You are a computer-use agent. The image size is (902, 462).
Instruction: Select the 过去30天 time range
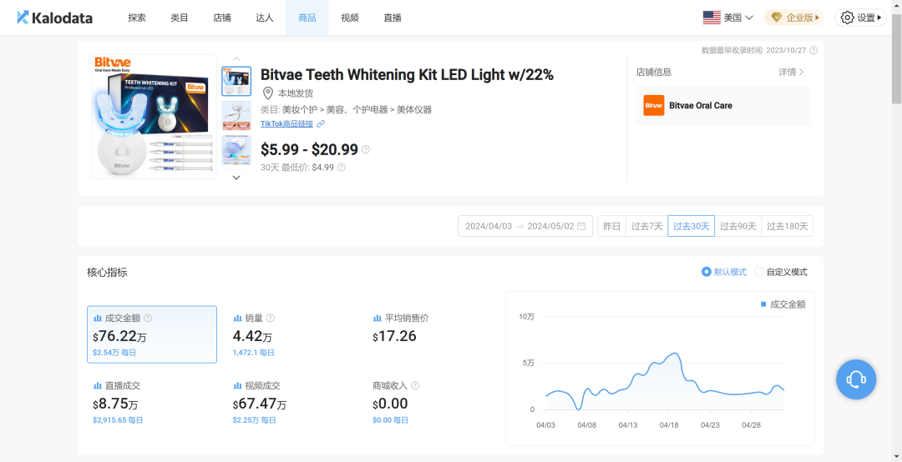click(691, 226)
